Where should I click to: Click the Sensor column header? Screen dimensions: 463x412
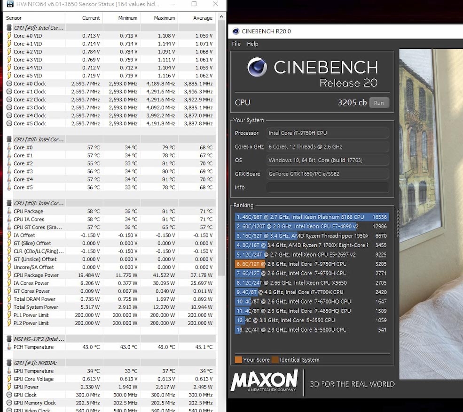(x=34, y=18)
